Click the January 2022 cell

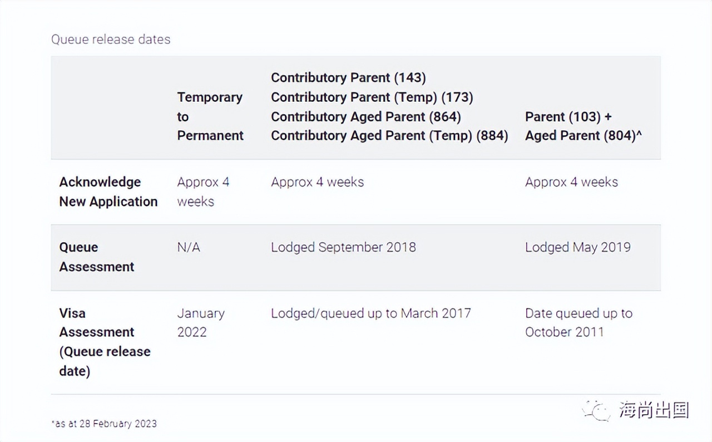tap(201, 323)
